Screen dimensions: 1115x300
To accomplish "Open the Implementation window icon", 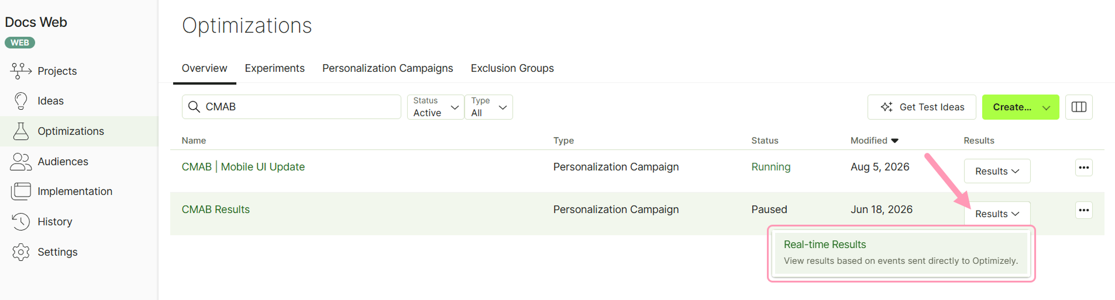I will (21, 191).
